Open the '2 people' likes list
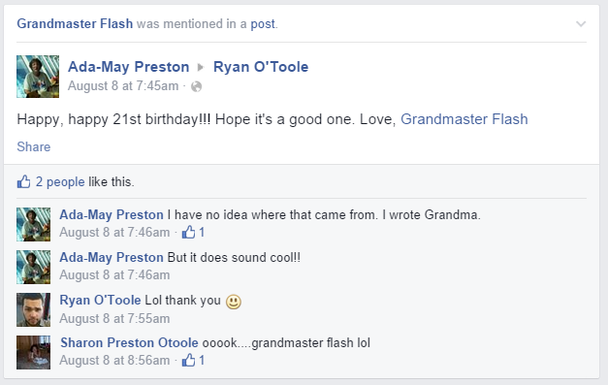Screen dimensions: 608x385 60,181
